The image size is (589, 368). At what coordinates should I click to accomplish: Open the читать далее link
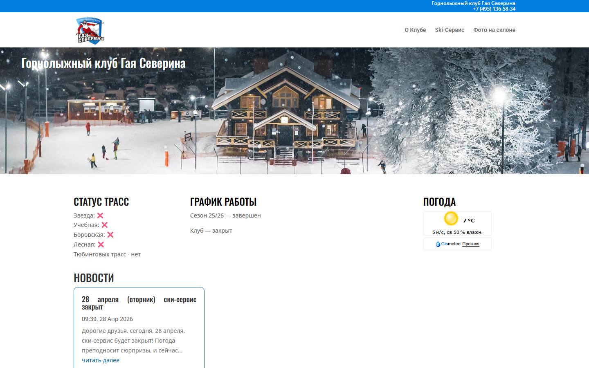[101, 360]
